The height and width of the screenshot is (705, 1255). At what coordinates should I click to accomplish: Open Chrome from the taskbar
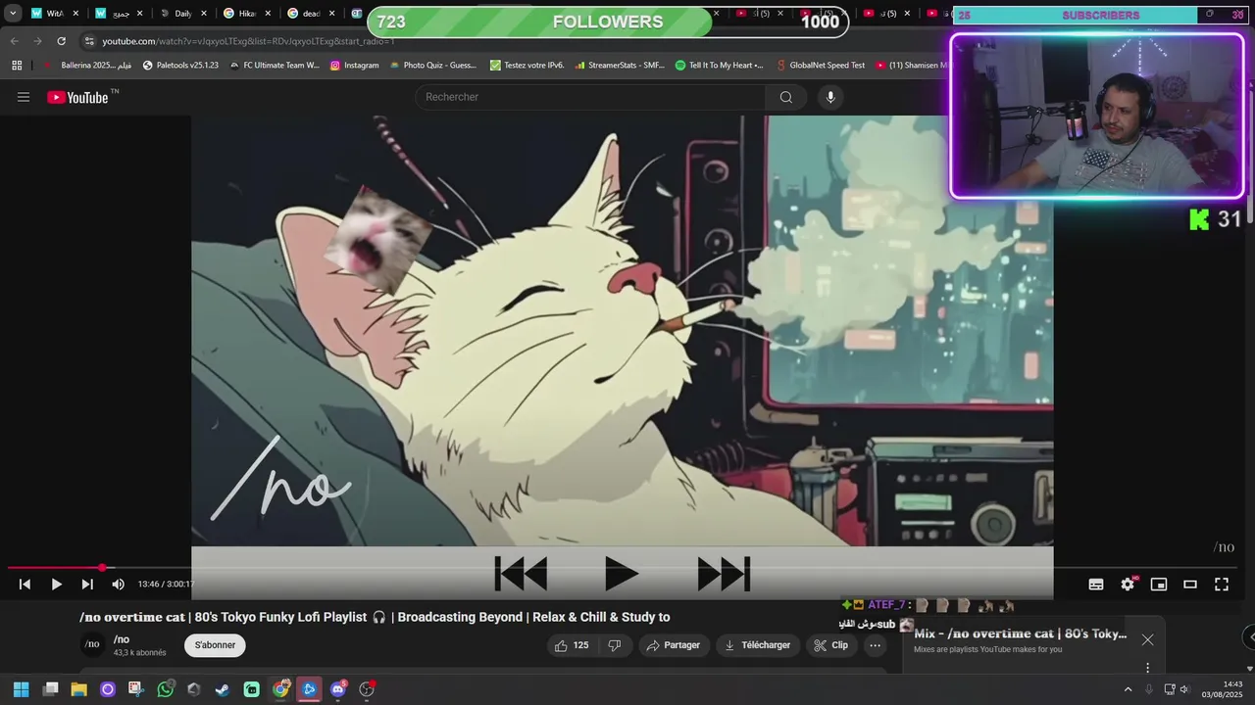tap(280, 689)
